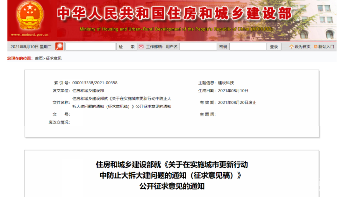Click the magnifier search icon
Viewport: 344px width, 197px height.
coord(59,46)
